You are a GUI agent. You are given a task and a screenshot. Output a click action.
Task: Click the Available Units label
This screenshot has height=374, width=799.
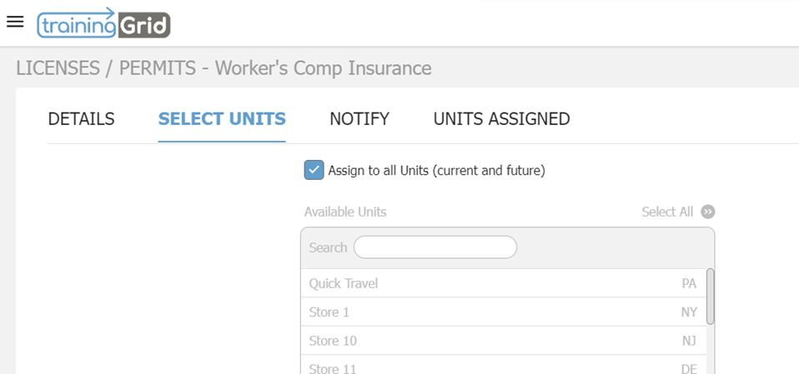(x=345, y=212)
